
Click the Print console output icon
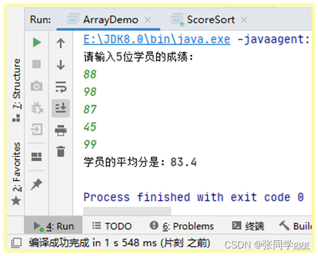point(60,130)
